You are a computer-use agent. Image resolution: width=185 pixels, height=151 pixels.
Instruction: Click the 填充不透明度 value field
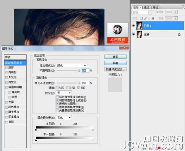[85, 83]
